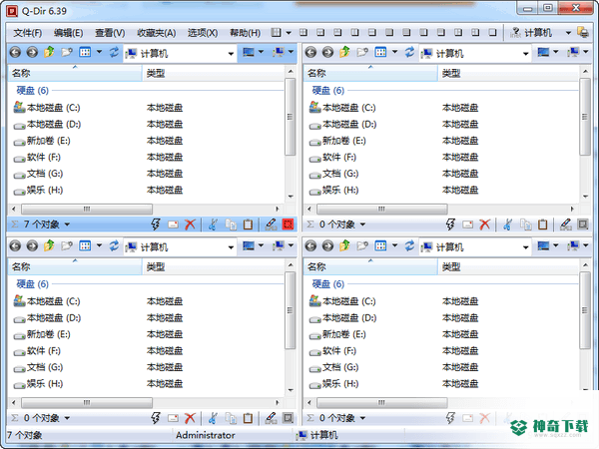Go up one folder in top-right pane
Image resolution: width=599 pixels, height=449 pixels.
click(x=344, y=52)
